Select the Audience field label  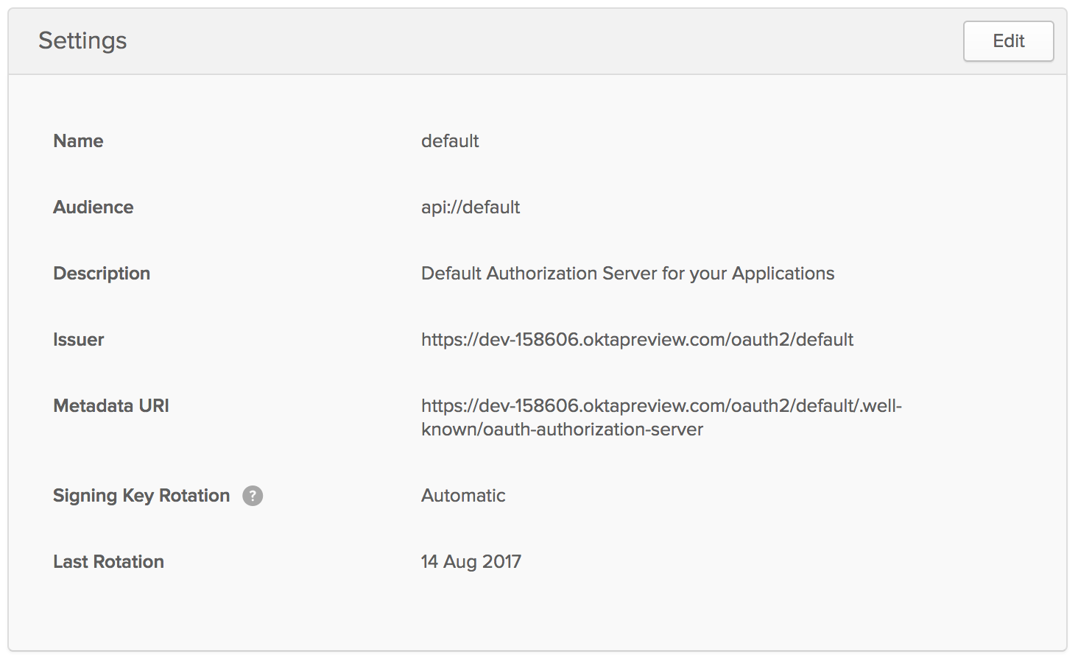pyautogui.click(x=94, y=207)
